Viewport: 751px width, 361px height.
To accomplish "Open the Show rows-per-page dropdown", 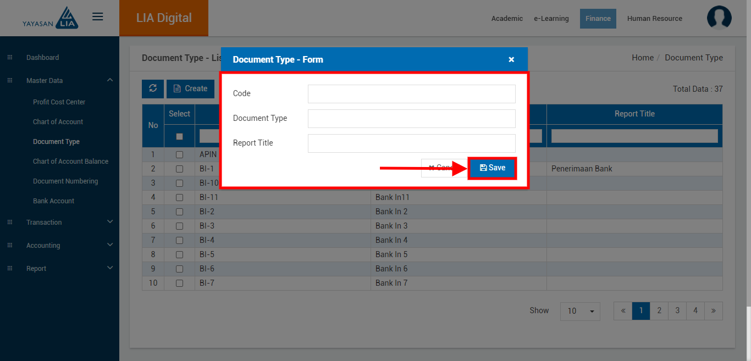I will point(580,311).
